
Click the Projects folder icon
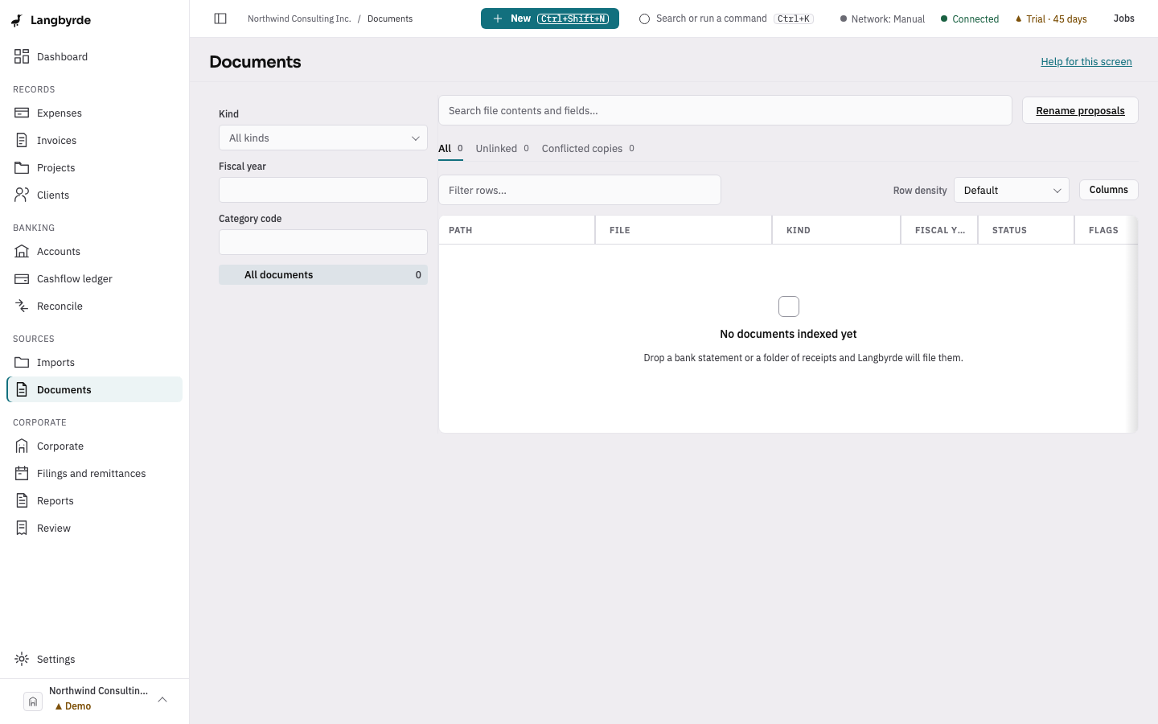click(22, 167)
